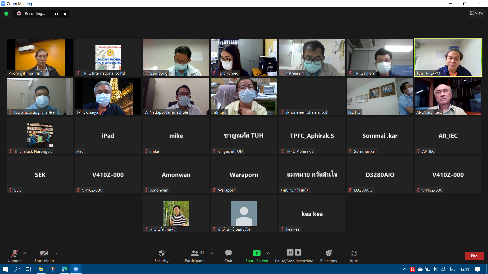Expand audio options arrow beside Unmute
Image resolution: width=488 pixels, height=274 pixels.
click(25, 253)
